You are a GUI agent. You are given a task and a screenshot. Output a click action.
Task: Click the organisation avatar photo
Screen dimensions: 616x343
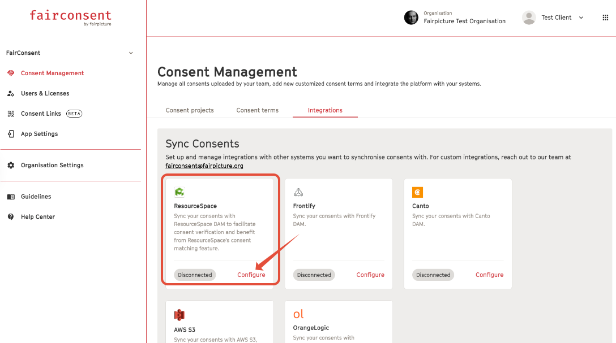411,18
